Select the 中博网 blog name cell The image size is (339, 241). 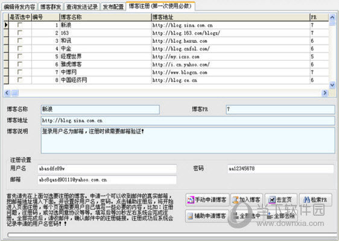(106, 72)
